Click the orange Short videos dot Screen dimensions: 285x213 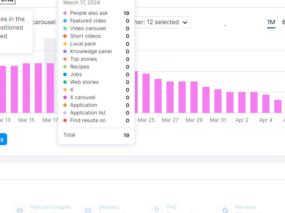[65, 36]
